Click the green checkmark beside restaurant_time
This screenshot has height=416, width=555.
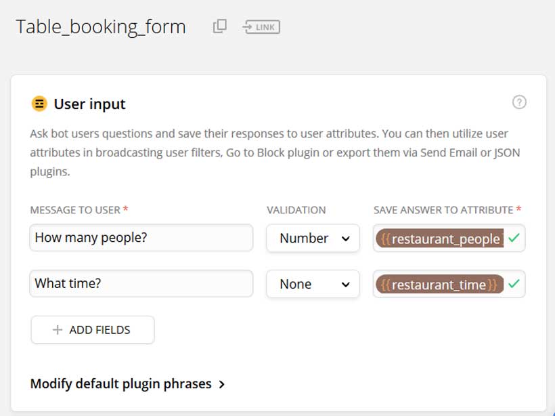pyautogui.click(x=514, y=284)
